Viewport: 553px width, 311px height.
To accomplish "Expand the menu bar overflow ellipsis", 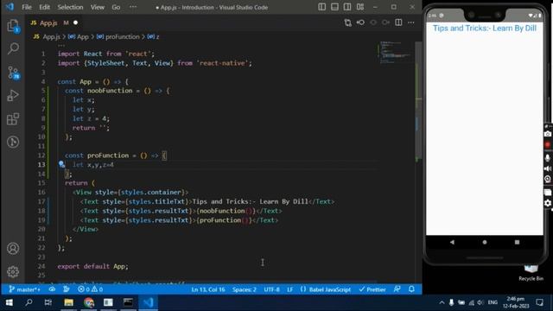I will tap(133, 7).
